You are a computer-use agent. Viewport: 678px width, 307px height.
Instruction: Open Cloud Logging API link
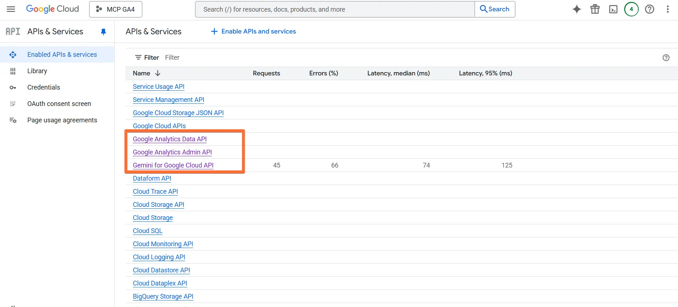click(x=159, y=257)
